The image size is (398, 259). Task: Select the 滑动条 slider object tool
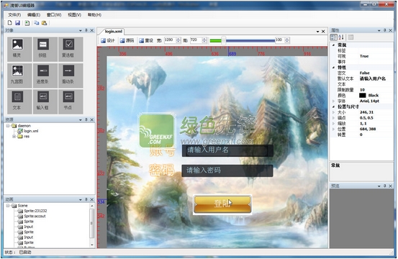pyautogui.click(x=71, y=76)
